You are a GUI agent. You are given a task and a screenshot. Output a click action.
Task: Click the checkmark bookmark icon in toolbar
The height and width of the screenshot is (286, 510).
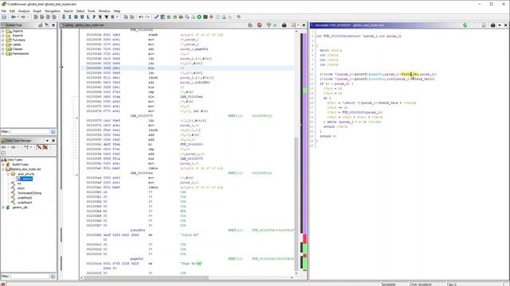pos(156,17)
